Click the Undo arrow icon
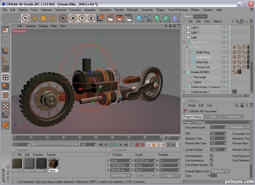The image size is (255, 185). [7, 18]
